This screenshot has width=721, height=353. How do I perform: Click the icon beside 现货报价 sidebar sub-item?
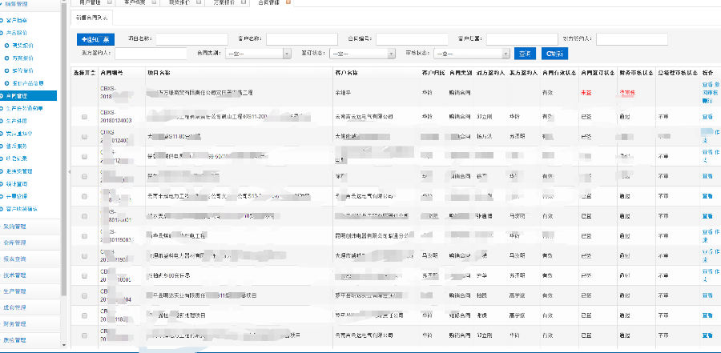pyautogui.click(x=7, y=46)
